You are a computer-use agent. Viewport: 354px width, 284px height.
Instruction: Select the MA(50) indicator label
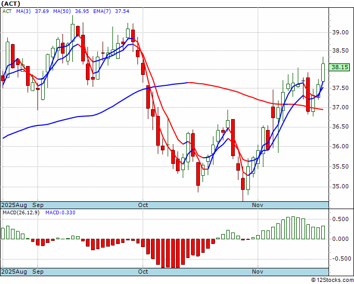click(x=62, y=11)
